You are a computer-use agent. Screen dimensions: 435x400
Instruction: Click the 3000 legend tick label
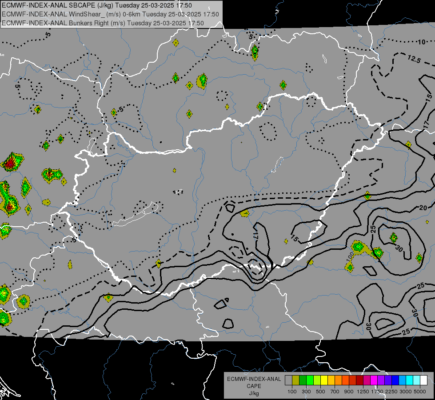point(406,392)
